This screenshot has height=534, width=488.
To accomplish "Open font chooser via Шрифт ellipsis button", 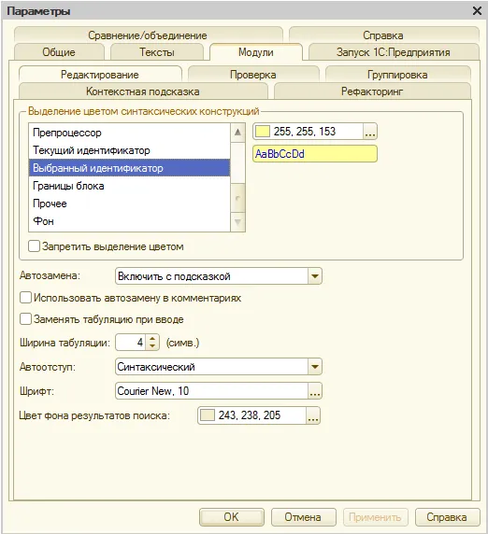I will click(x=315, y=391).
